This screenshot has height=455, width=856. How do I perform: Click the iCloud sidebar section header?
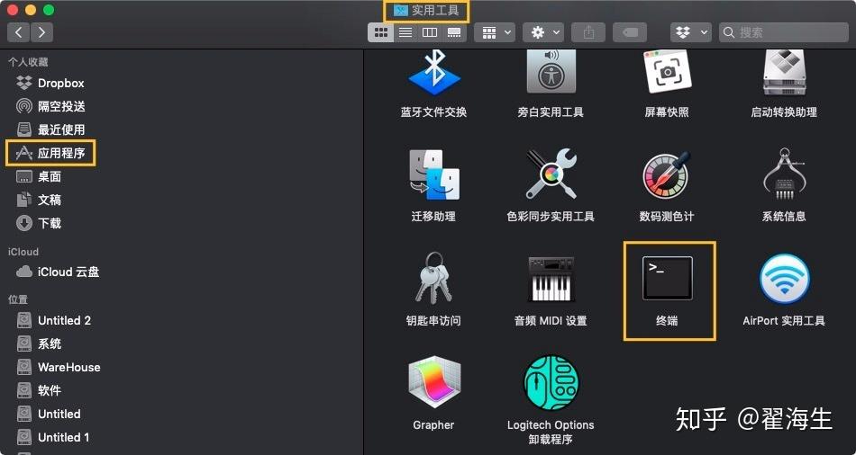23,252
